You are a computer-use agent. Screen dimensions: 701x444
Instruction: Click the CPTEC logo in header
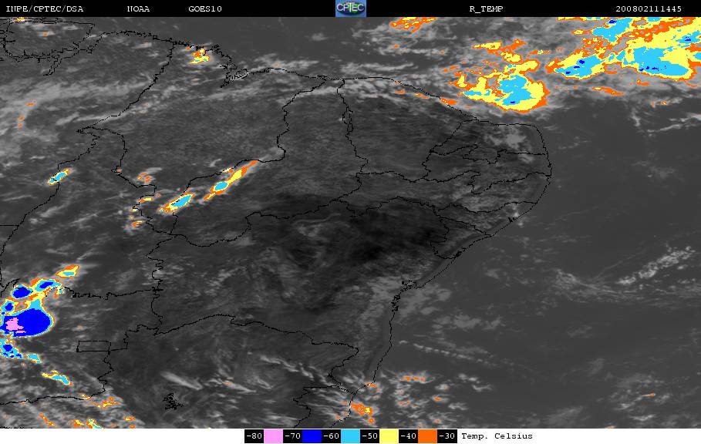(x=350, y=8)
